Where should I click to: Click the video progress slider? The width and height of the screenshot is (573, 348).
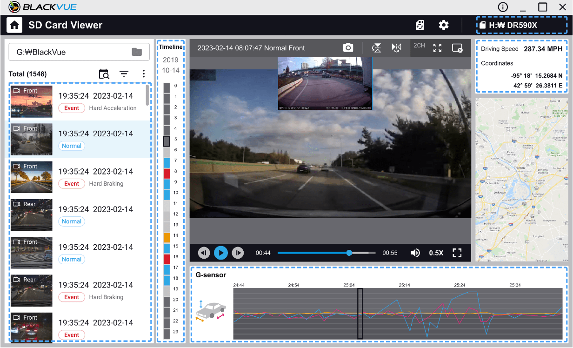click(326, 253)
